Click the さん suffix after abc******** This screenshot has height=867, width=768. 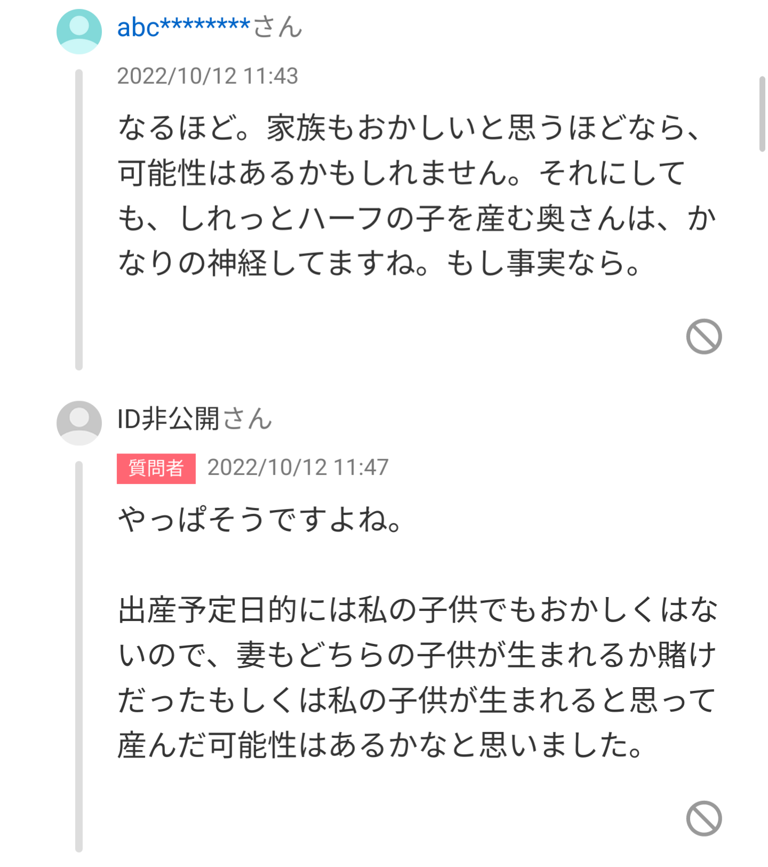[278, 27]
